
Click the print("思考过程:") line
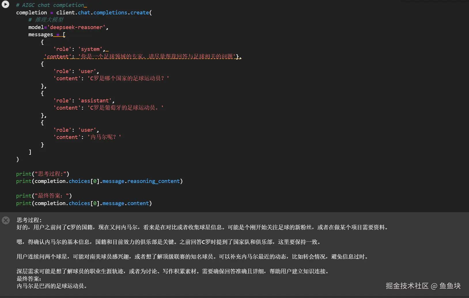(43, 174)
